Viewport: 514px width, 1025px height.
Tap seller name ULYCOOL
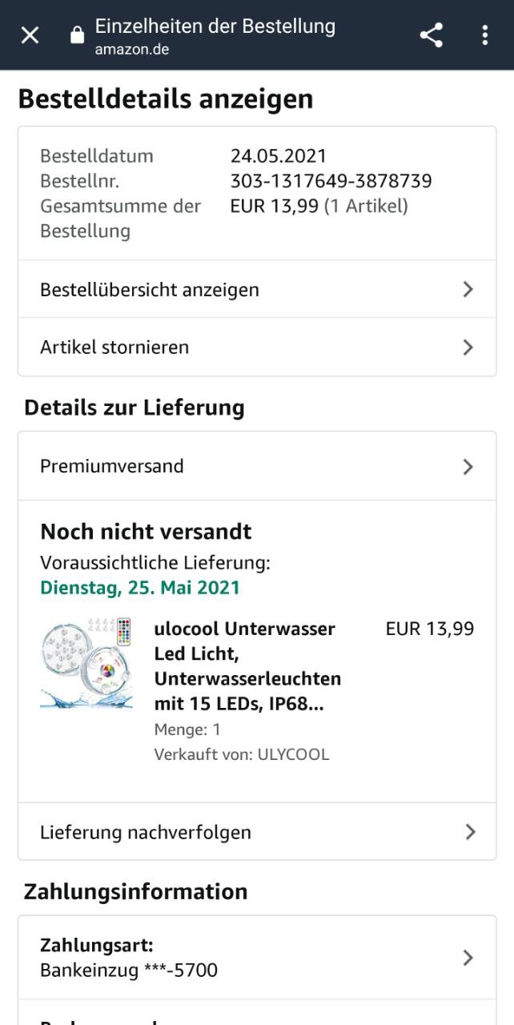coord(293,754)
